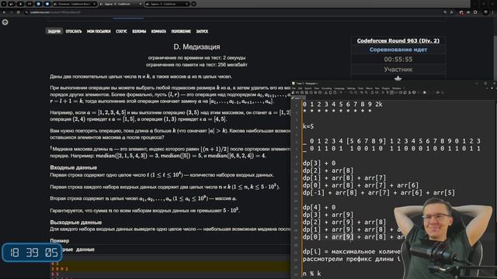Screen dimensions: 497x279
Task: Open Notepad++ document list dropdown arrow
Action: pos(492,88)
